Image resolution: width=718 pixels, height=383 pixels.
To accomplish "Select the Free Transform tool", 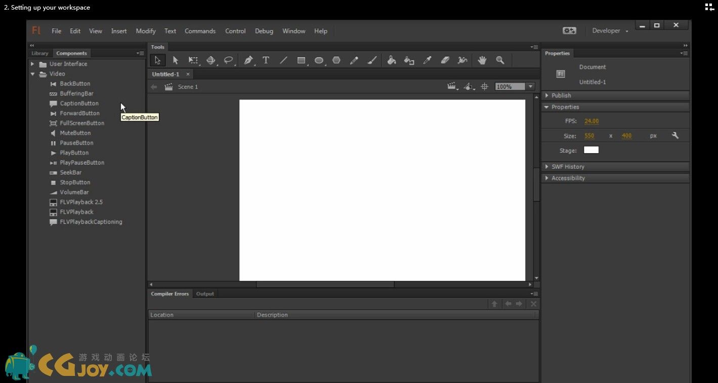I will click(193, 60).
